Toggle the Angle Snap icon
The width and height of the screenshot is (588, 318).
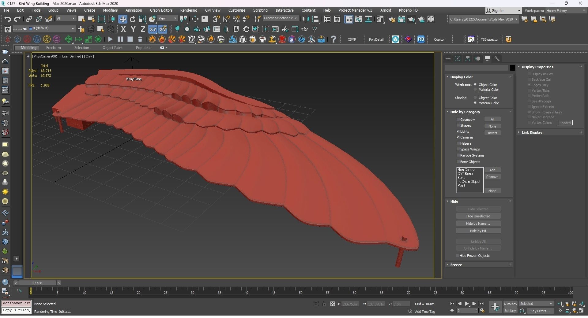click(226, 19)
